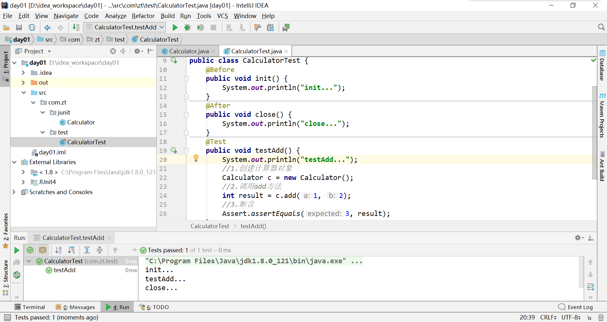This screenshot has width=607, height=322.
Task: Run with coverage icon in toolbar
Action: tap(200, 28)
